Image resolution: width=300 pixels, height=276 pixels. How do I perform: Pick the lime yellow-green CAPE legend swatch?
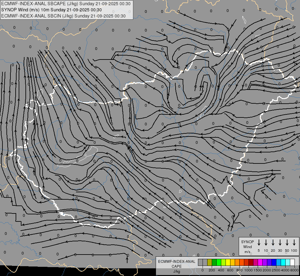coord(223,263)
